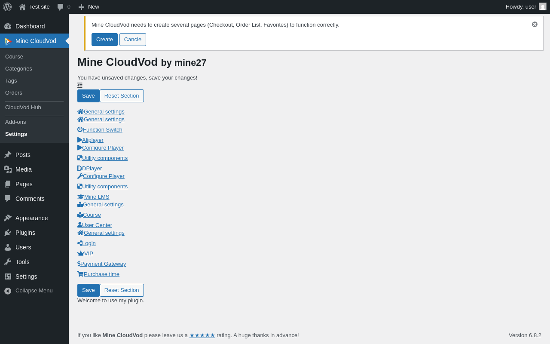The width and height of the screenshot is (550, 344).
Task: Open the Test site home icon
Action: (x=22, y=7)
